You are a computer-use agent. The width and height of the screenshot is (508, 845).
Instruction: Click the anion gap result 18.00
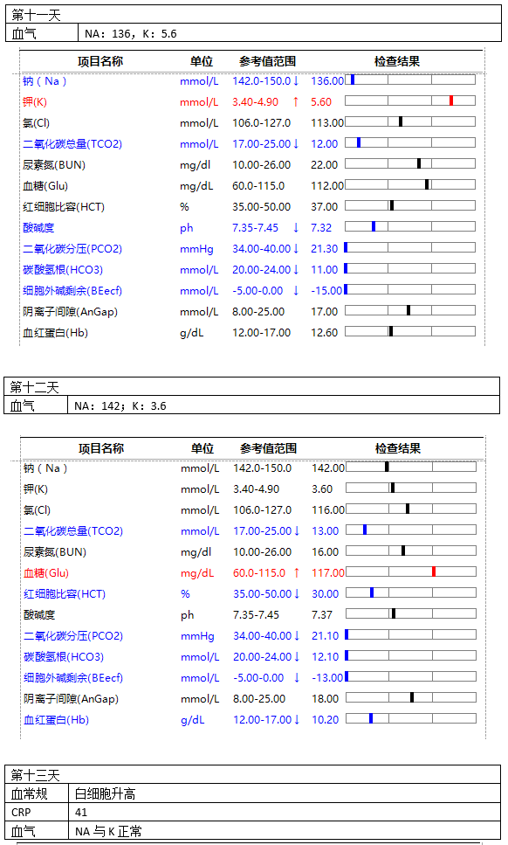tap(326, 699)
